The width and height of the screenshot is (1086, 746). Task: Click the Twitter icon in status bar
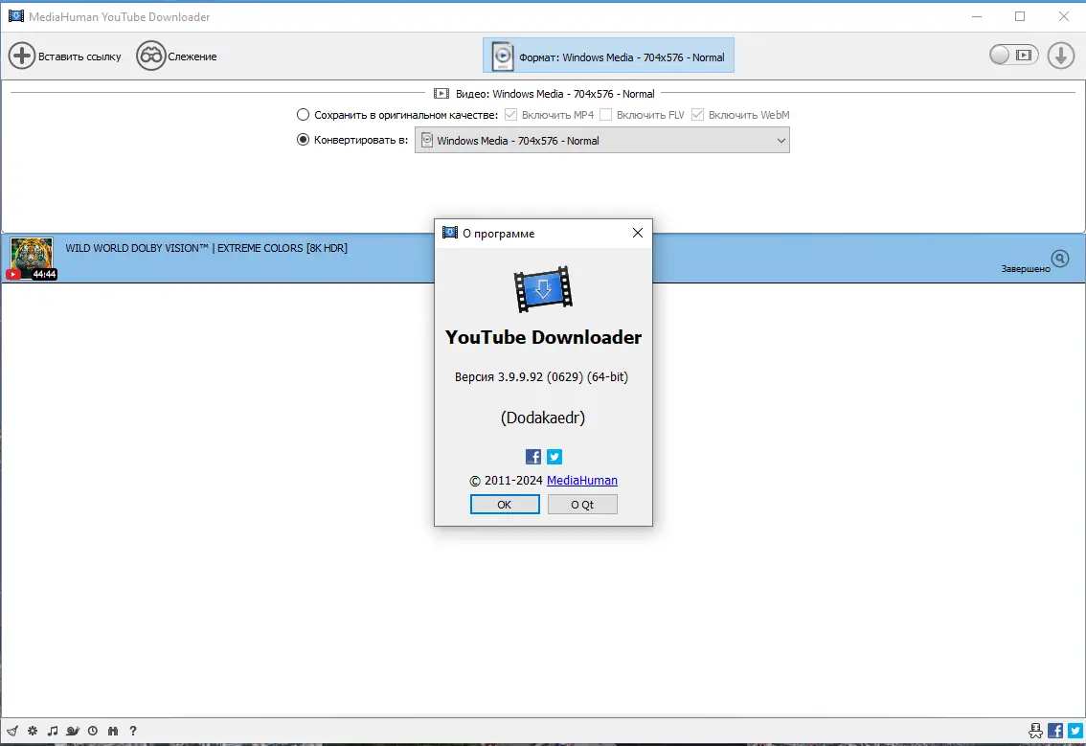tap(1075, 731)
